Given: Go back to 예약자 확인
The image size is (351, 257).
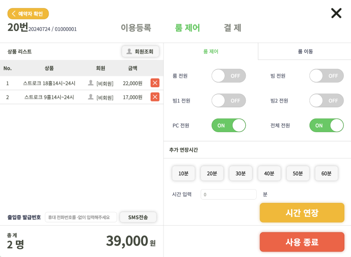Looking at the screenshot, I should coord(28,14).
